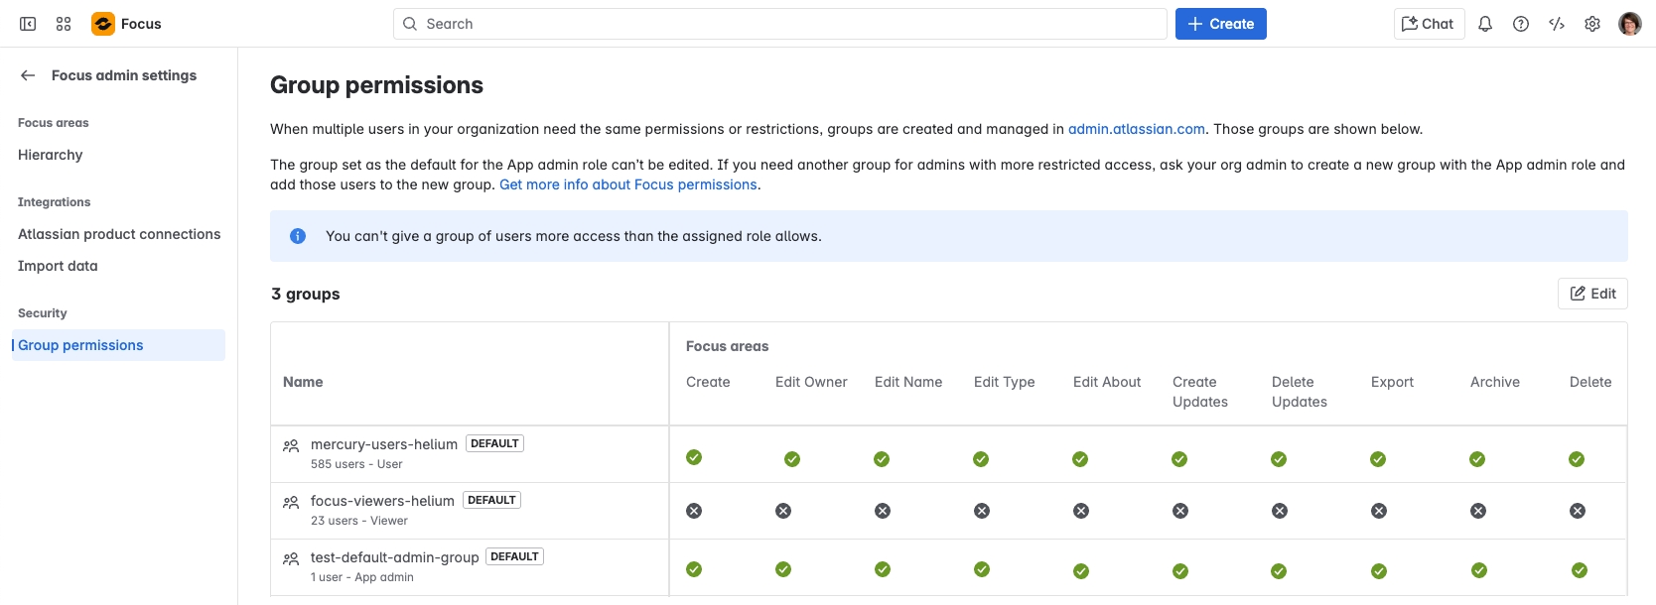This screenshot has height=605, width=1656.
Task: Click the 23 users - Viewer text
Action: pos(359,521)
